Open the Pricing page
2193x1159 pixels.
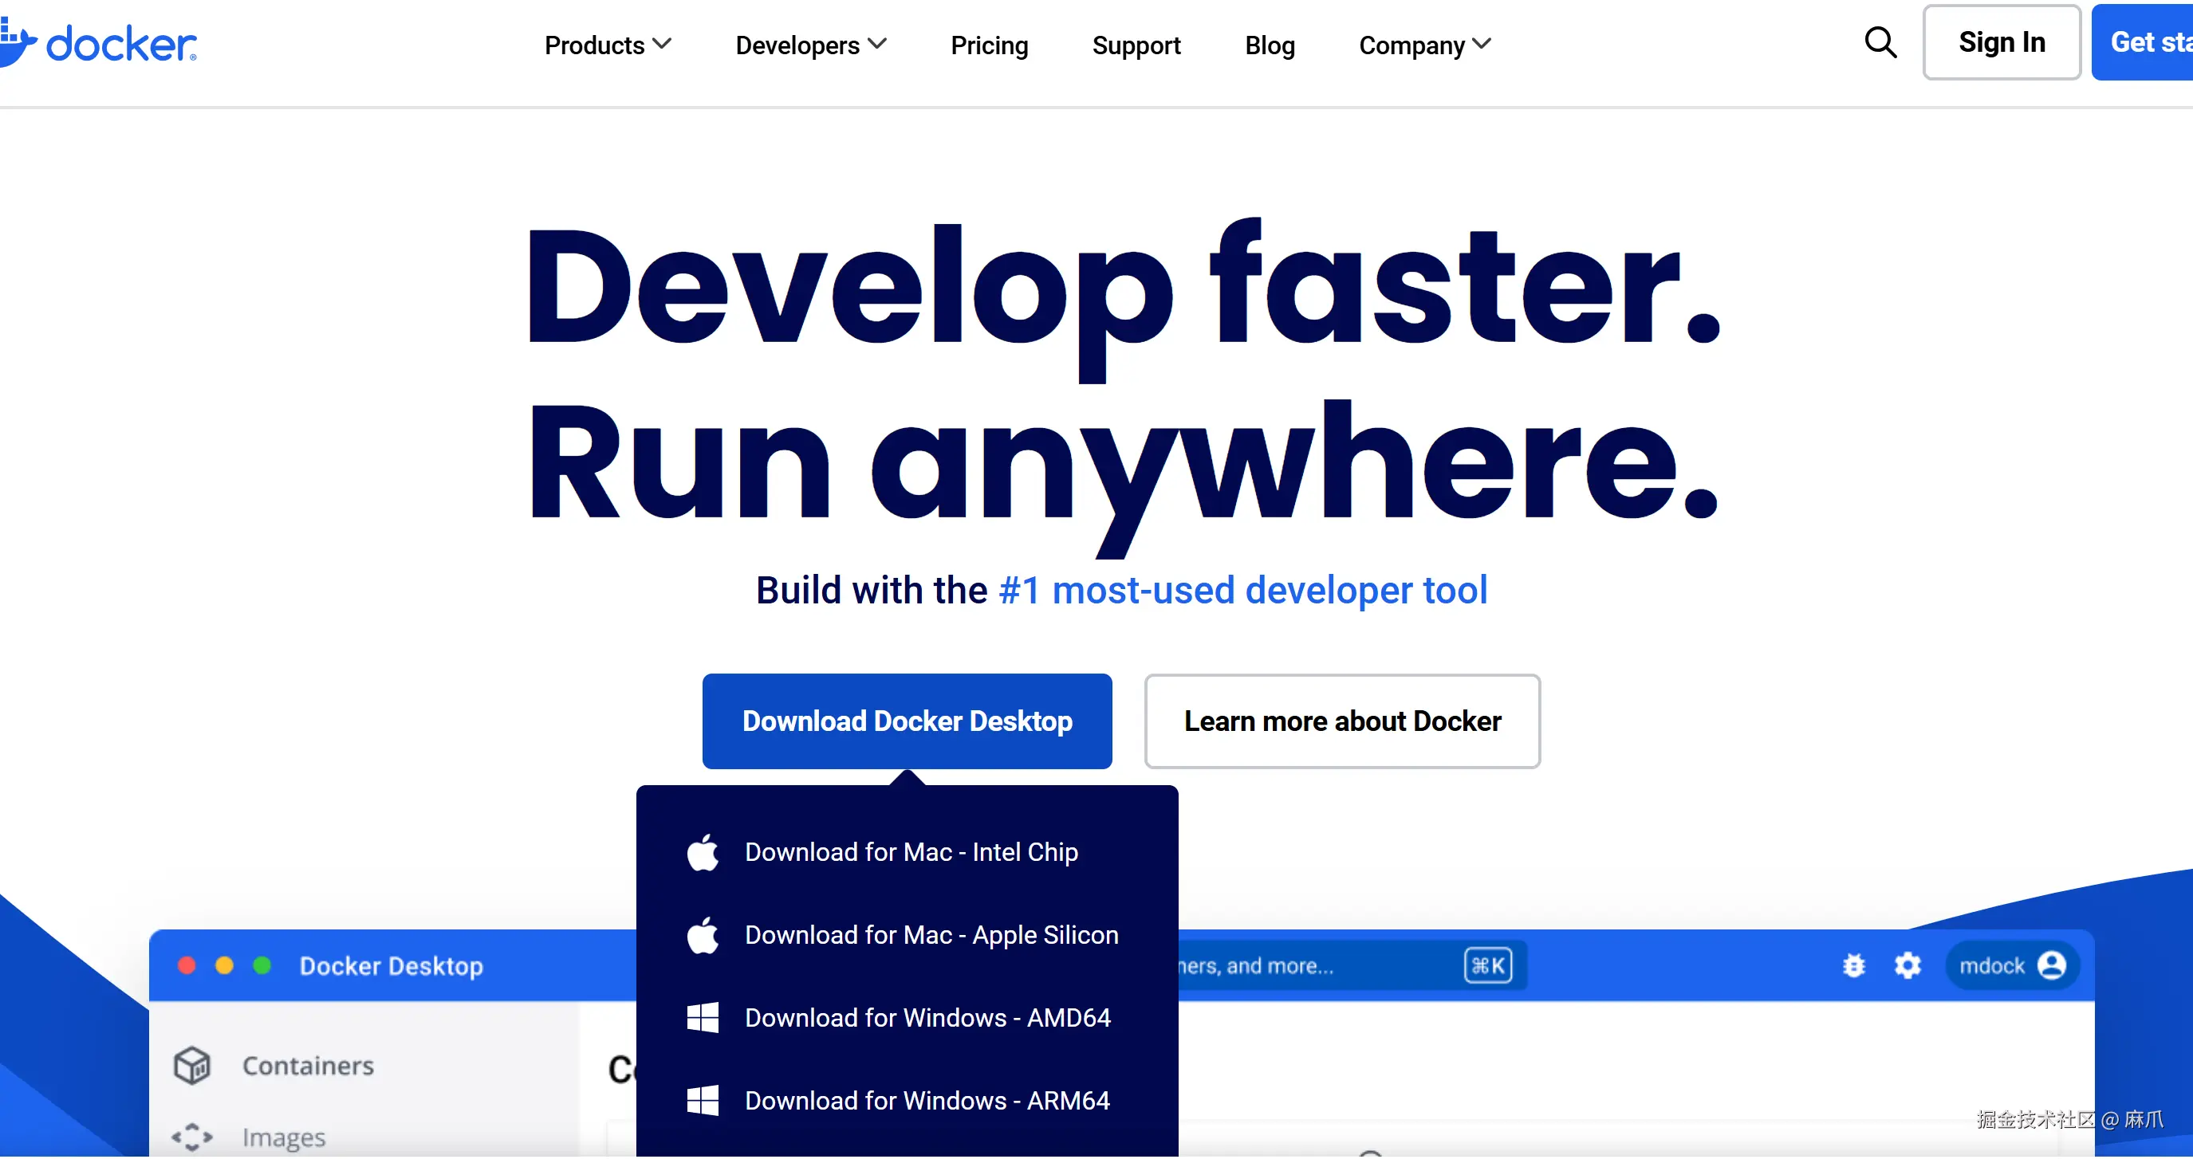989,45
